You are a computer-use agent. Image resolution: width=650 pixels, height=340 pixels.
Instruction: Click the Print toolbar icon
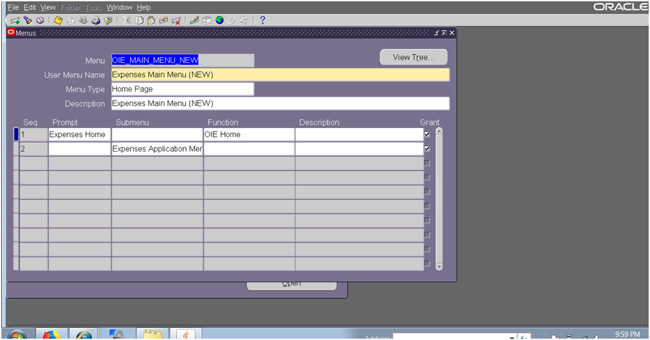(x=96, y=20)
